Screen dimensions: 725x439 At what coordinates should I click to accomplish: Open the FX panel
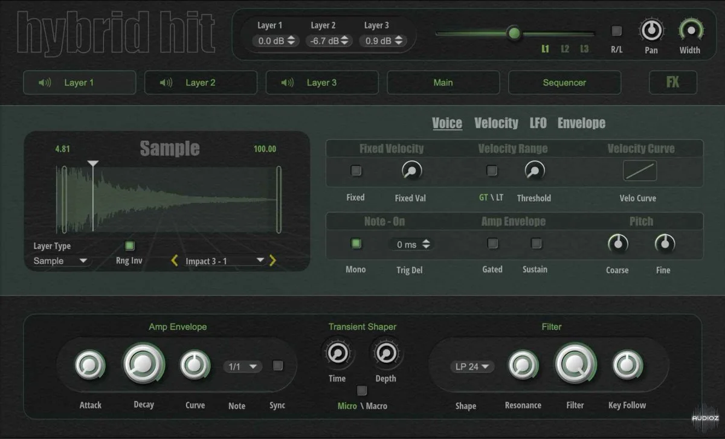pyautogui.click(x=673, y=83)
